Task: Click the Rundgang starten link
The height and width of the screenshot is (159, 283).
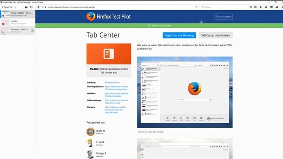Action: (112, 83)
